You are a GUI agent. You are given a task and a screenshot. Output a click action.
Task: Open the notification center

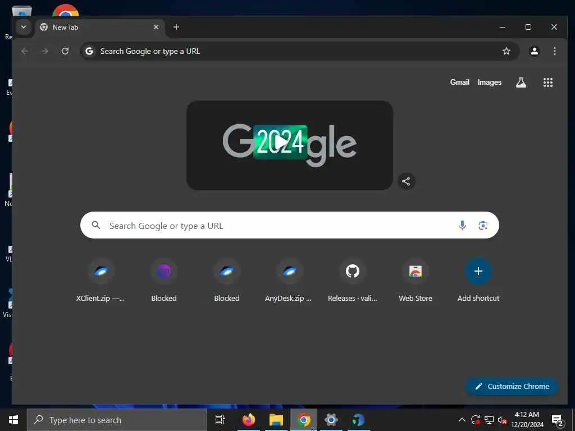tap(557, 420)
